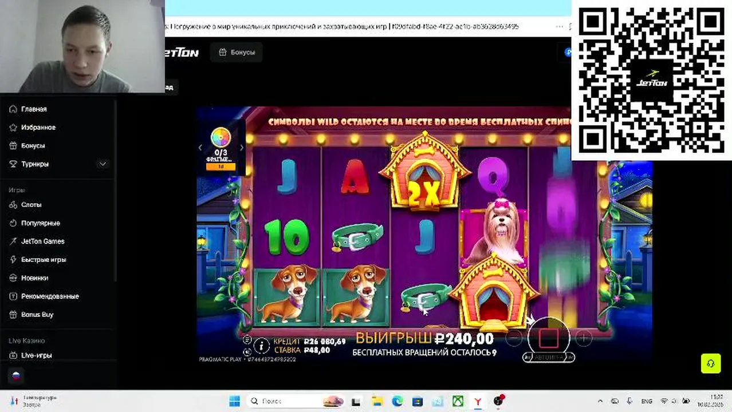The image size is (732, 412).
Task: Click the green 10 symbol
Action: (x=286, y=237)
